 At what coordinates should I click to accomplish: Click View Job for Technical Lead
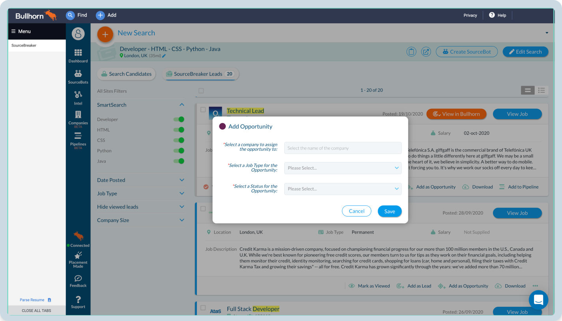(x=517, y=114)
